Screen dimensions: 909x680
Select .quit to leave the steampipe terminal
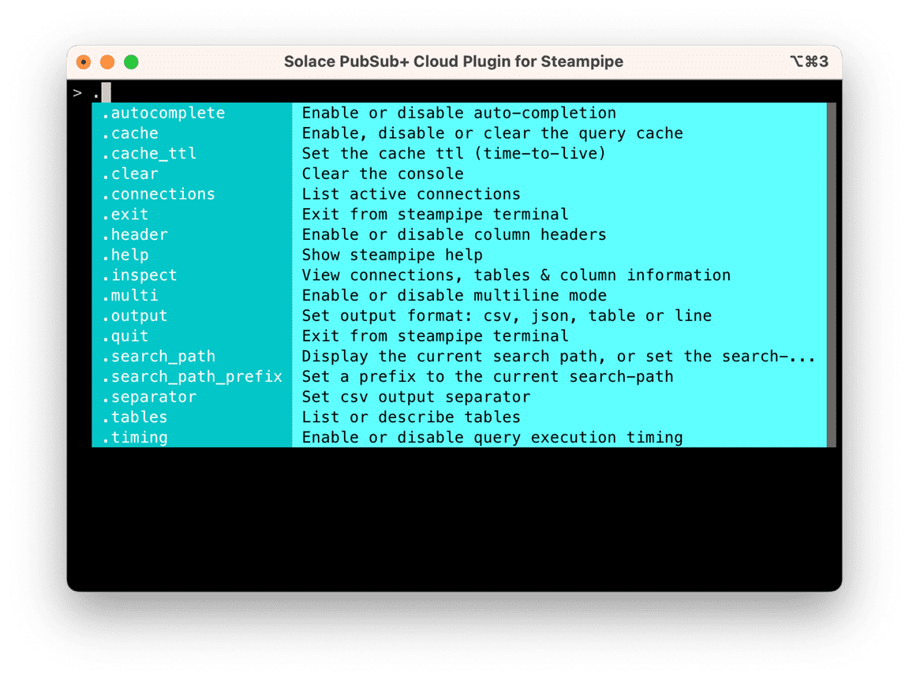point(125,336)
